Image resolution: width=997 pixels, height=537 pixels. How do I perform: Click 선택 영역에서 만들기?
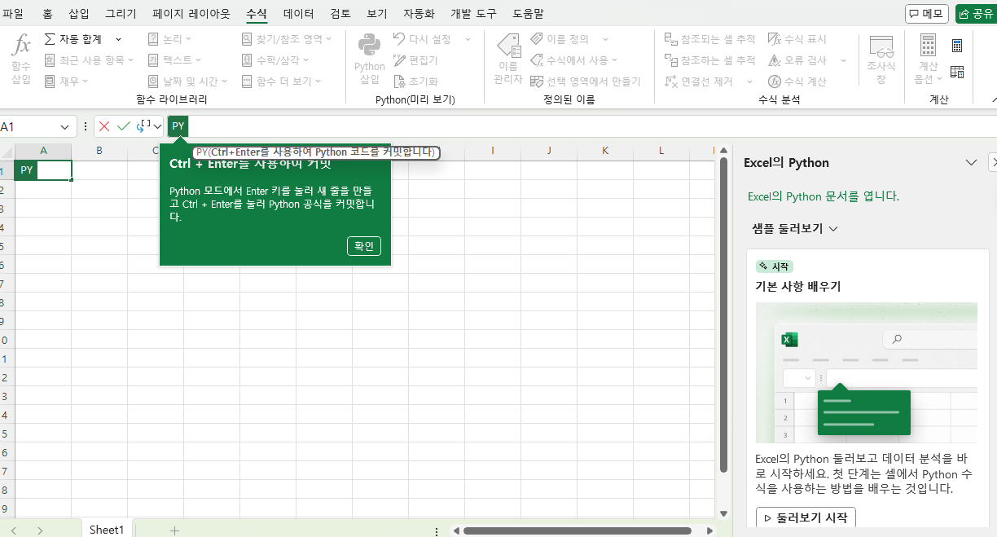click(x=586, y=81)
